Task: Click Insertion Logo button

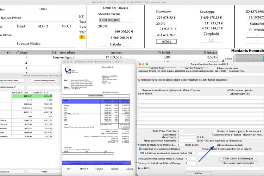Action: click(157, 68)
